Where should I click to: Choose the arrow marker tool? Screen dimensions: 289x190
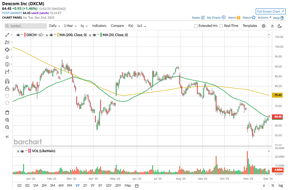click(x=7, y=57)
